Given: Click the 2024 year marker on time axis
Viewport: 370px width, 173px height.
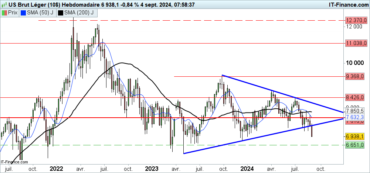Looking at the screenshot, I should coord(248,169).
